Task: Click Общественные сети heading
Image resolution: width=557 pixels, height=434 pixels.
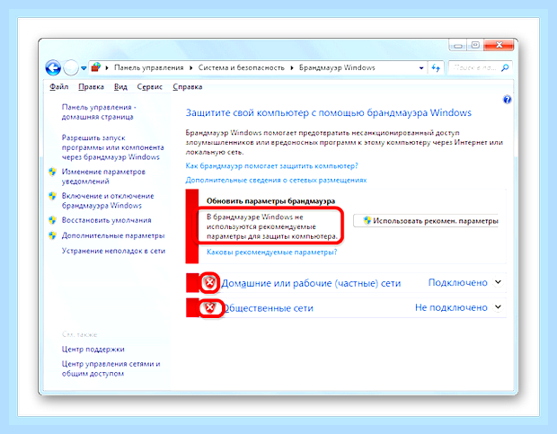Action: pyautogui.click(x=269, y=308)
